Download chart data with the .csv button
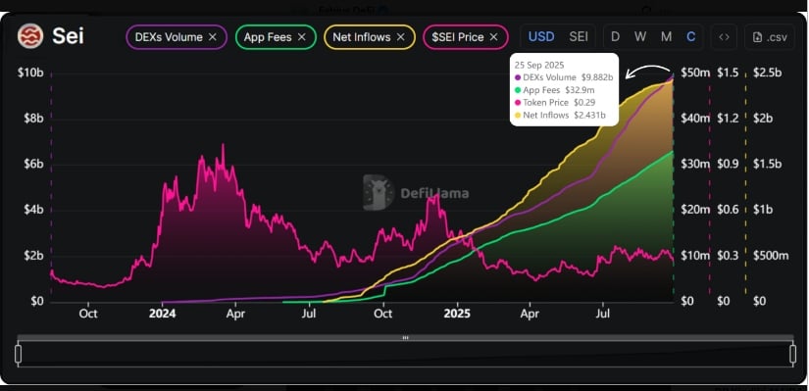The image size is (809, 391). [x=770, y=37]
